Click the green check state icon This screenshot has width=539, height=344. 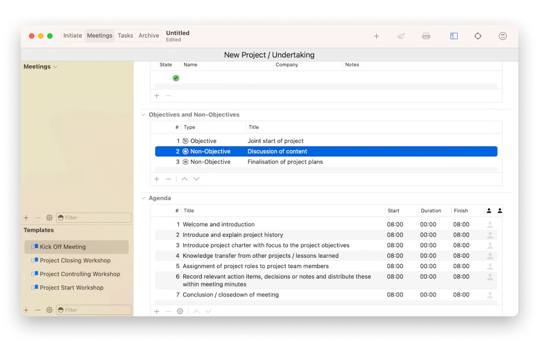coord(176,78)
